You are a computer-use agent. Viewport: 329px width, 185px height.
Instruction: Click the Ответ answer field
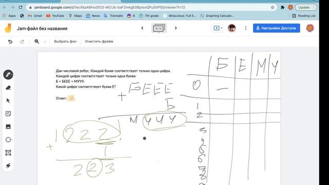71,98
